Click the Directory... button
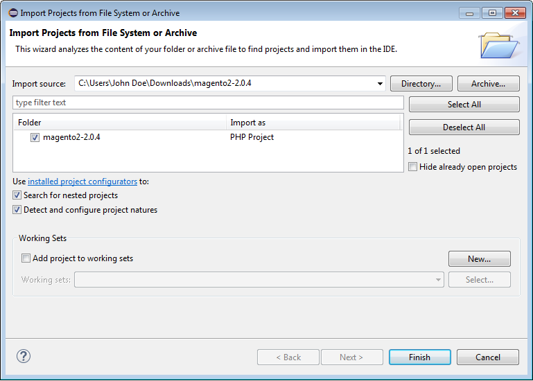The height and width of the screenshot is (381, 533). point(421,84)
